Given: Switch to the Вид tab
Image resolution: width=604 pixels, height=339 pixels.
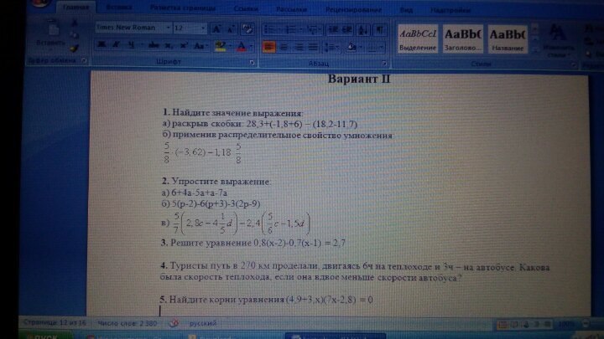Looking at the screenshot, I should pos(406,10).
